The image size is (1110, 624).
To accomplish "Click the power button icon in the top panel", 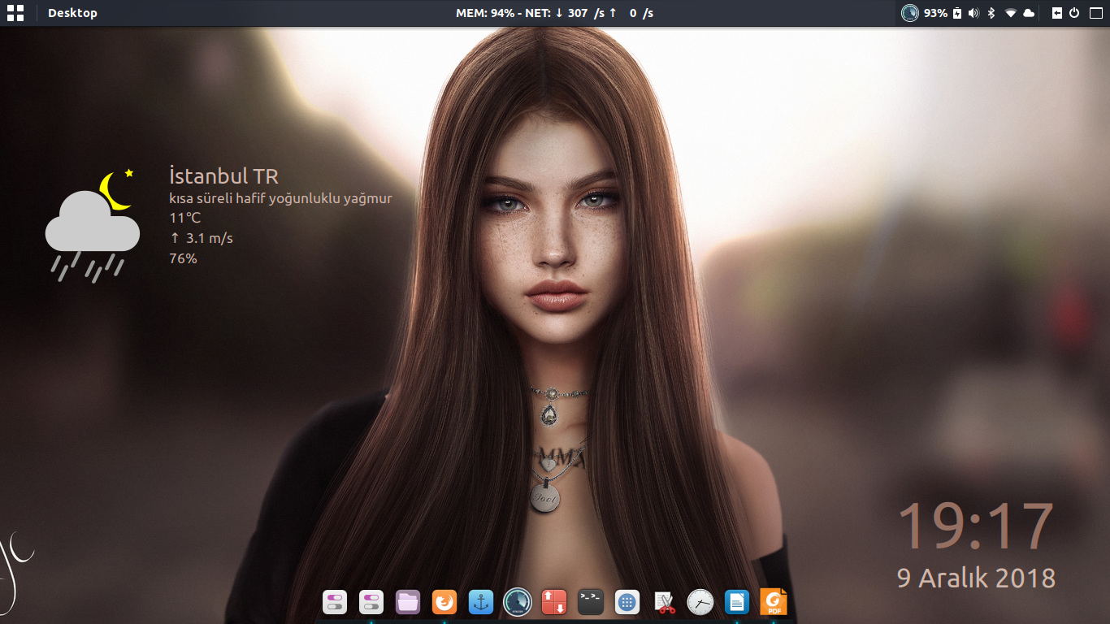I will tap(1074, 13).
